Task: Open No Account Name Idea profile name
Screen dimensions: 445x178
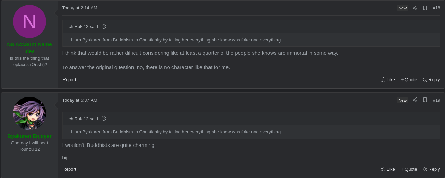Action: click(x=29, y=48)
